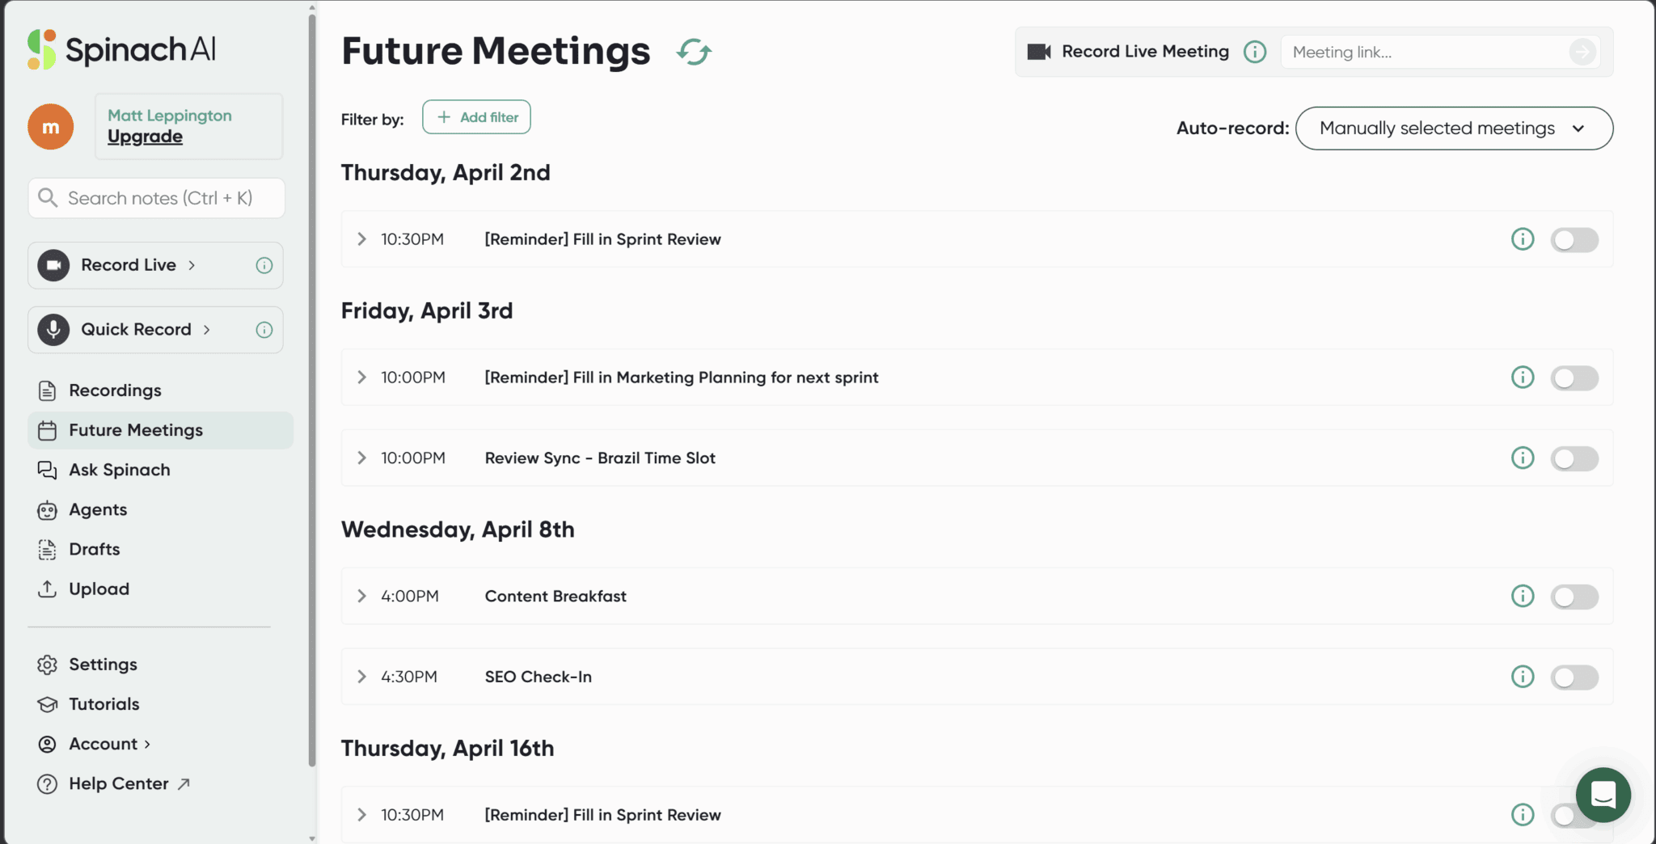Open Ask Spinach
The width and height of the screenshot is (1656, 844).
(120, 470)
